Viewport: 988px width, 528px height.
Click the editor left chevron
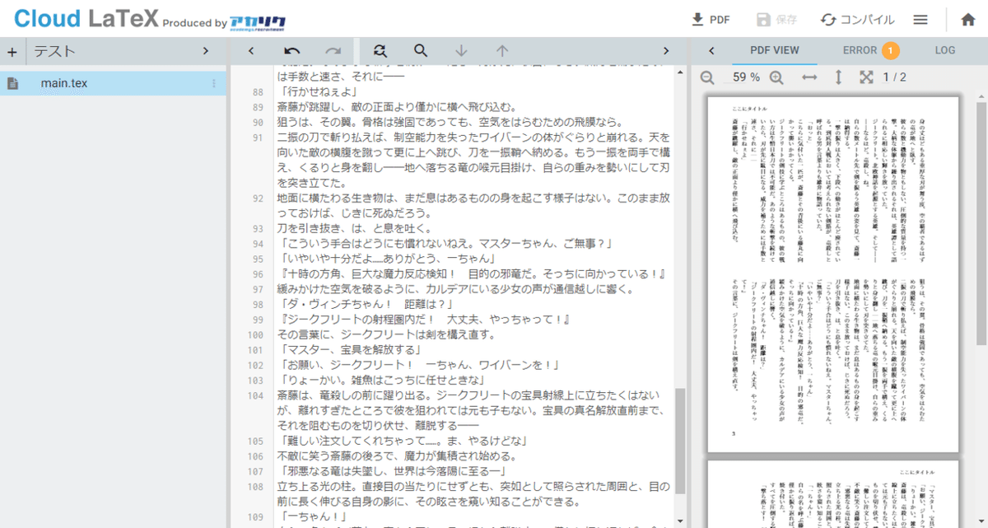251,51
